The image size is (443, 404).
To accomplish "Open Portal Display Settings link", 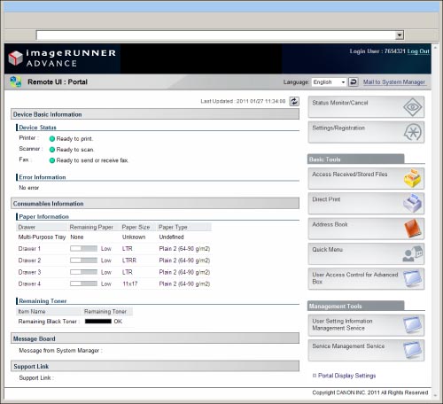I will (x=346, y=376).
